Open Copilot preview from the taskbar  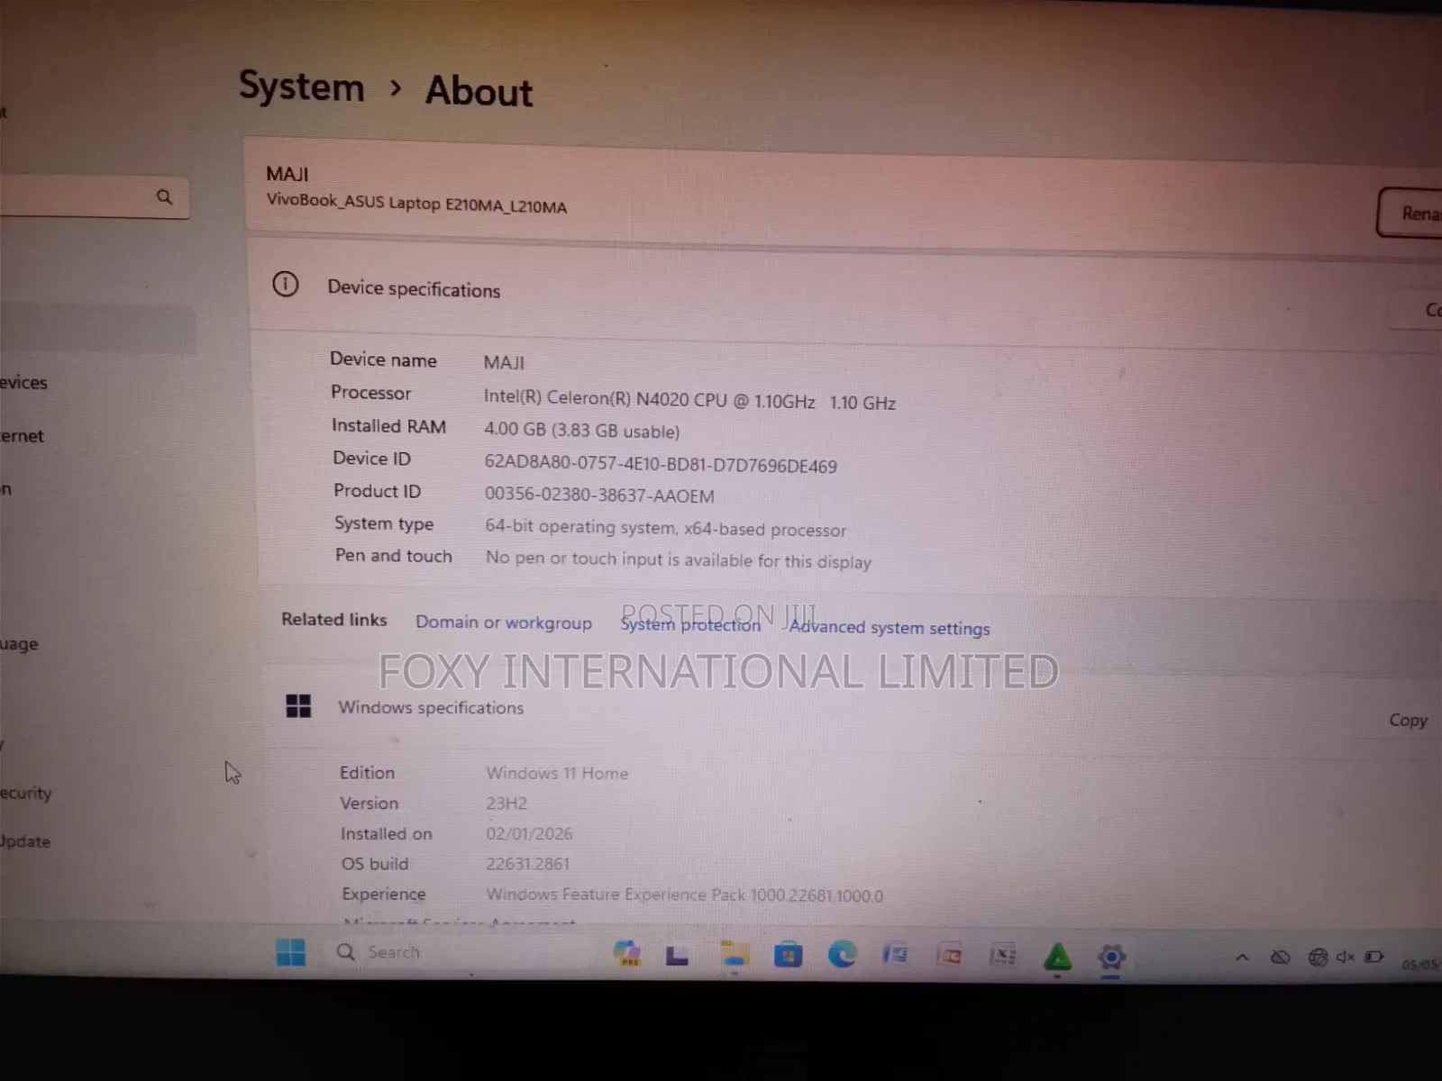click(x=626, y=953)
